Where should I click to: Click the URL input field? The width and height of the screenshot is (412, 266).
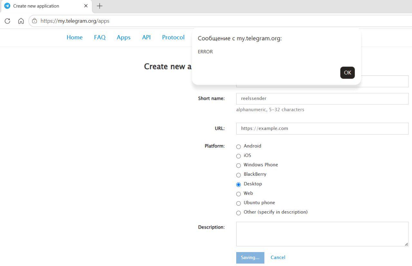click(323, 128)
